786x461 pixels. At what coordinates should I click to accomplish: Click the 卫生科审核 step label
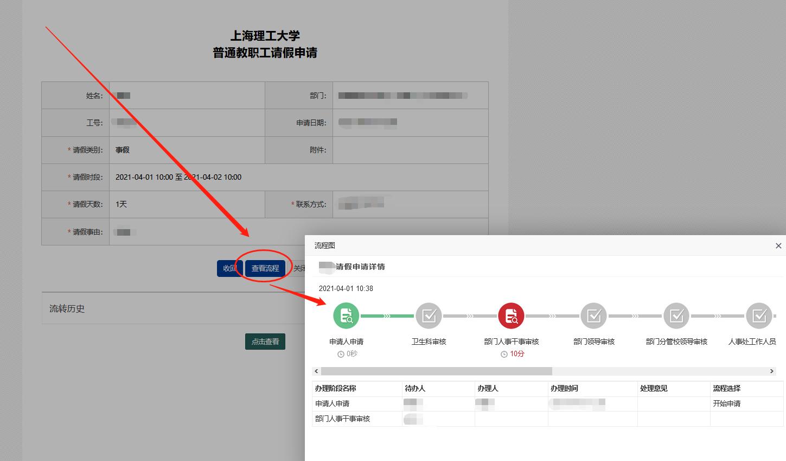[429, 342]
